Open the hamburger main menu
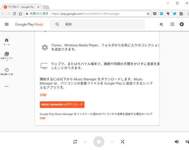Image resolution: width=189 pixels, height=150 pixels. (6, 24)
